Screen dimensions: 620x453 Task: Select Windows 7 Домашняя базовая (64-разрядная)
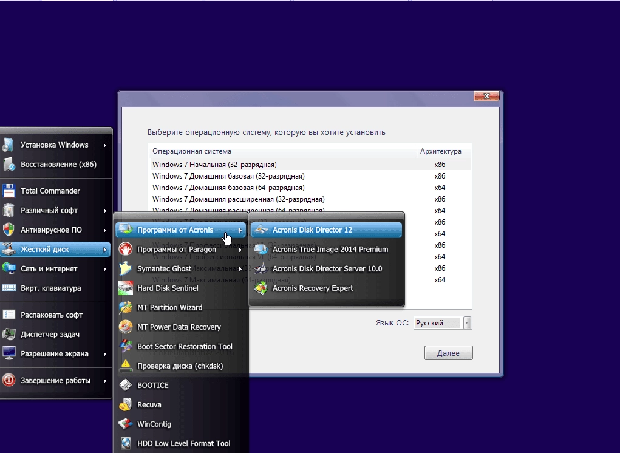pyautogui.click(x=310, y=188)
